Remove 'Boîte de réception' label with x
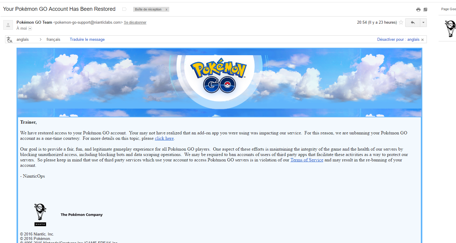The height and width of the screenshot is (243, 456). click(x=167, y=10)
